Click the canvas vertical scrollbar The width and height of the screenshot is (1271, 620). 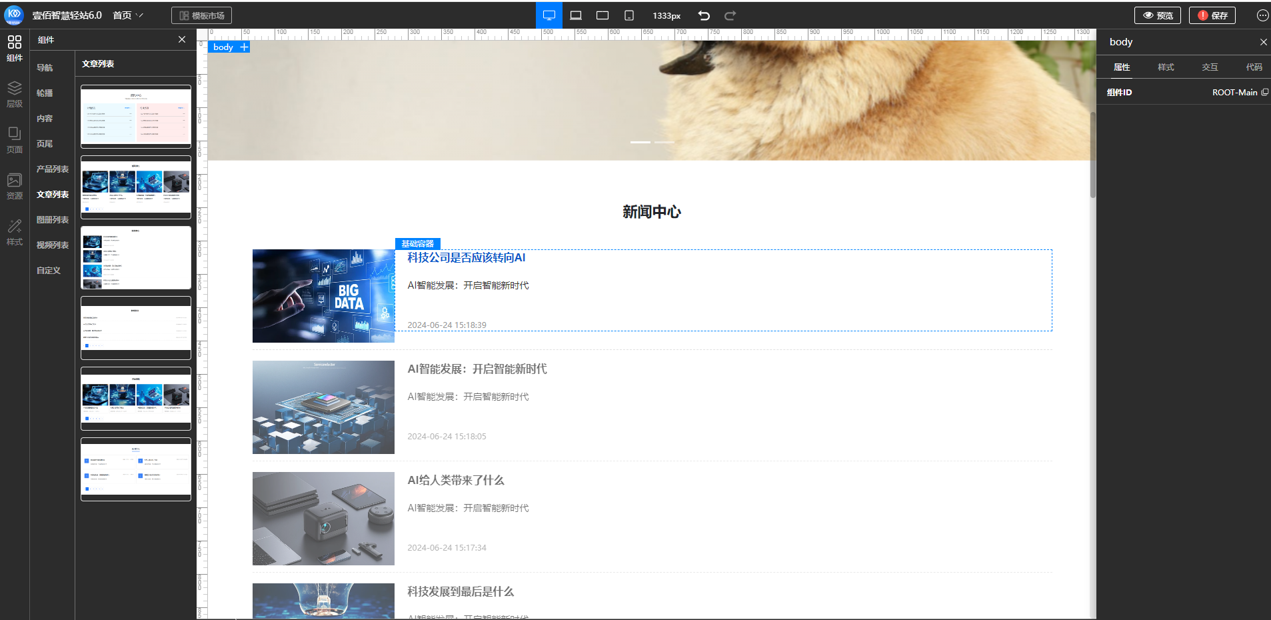[1093, 155]
